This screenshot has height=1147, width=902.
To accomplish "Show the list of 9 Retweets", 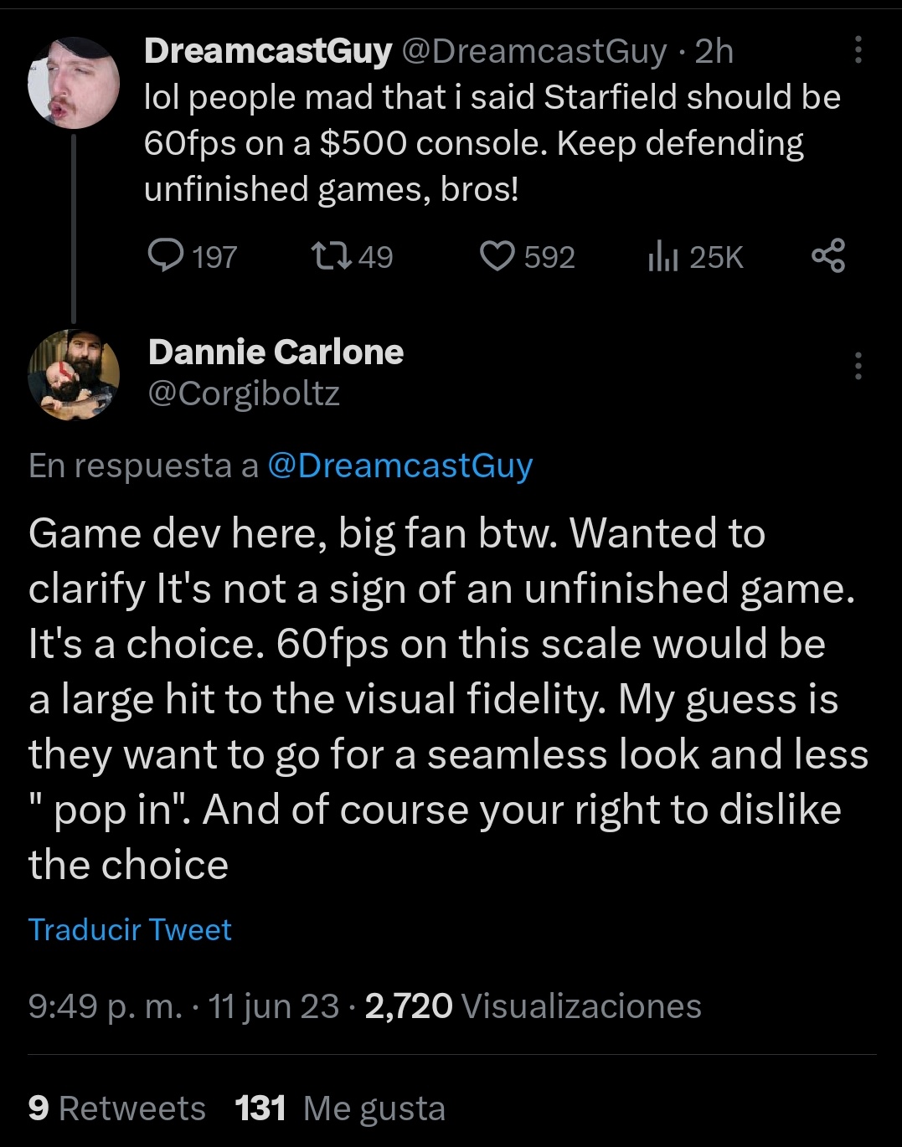I will [116, 1108].
